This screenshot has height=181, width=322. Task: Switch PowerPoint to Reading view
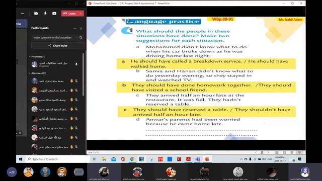coord(292,152)
